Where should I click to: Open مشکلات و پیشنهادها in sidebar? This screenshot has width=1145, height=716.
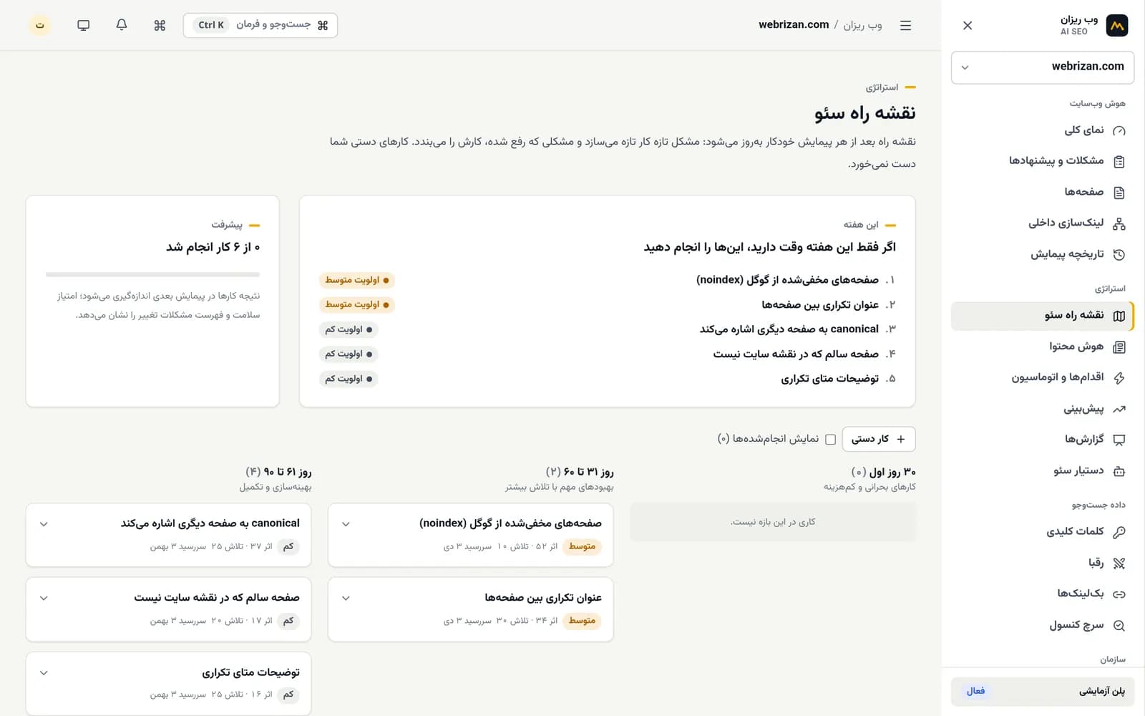[x=1043, y=161]
